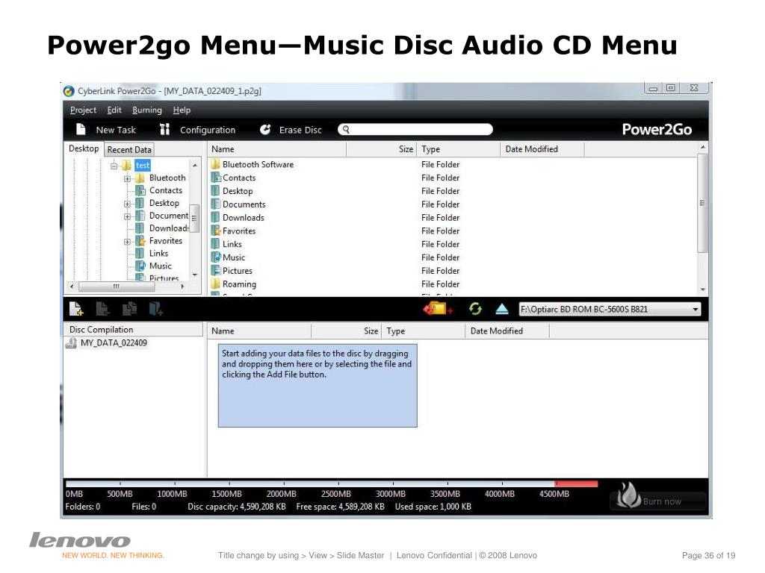Screen dimensions: 765x573
Task: Select Desktop row in file list
Action: coord(453,190)
